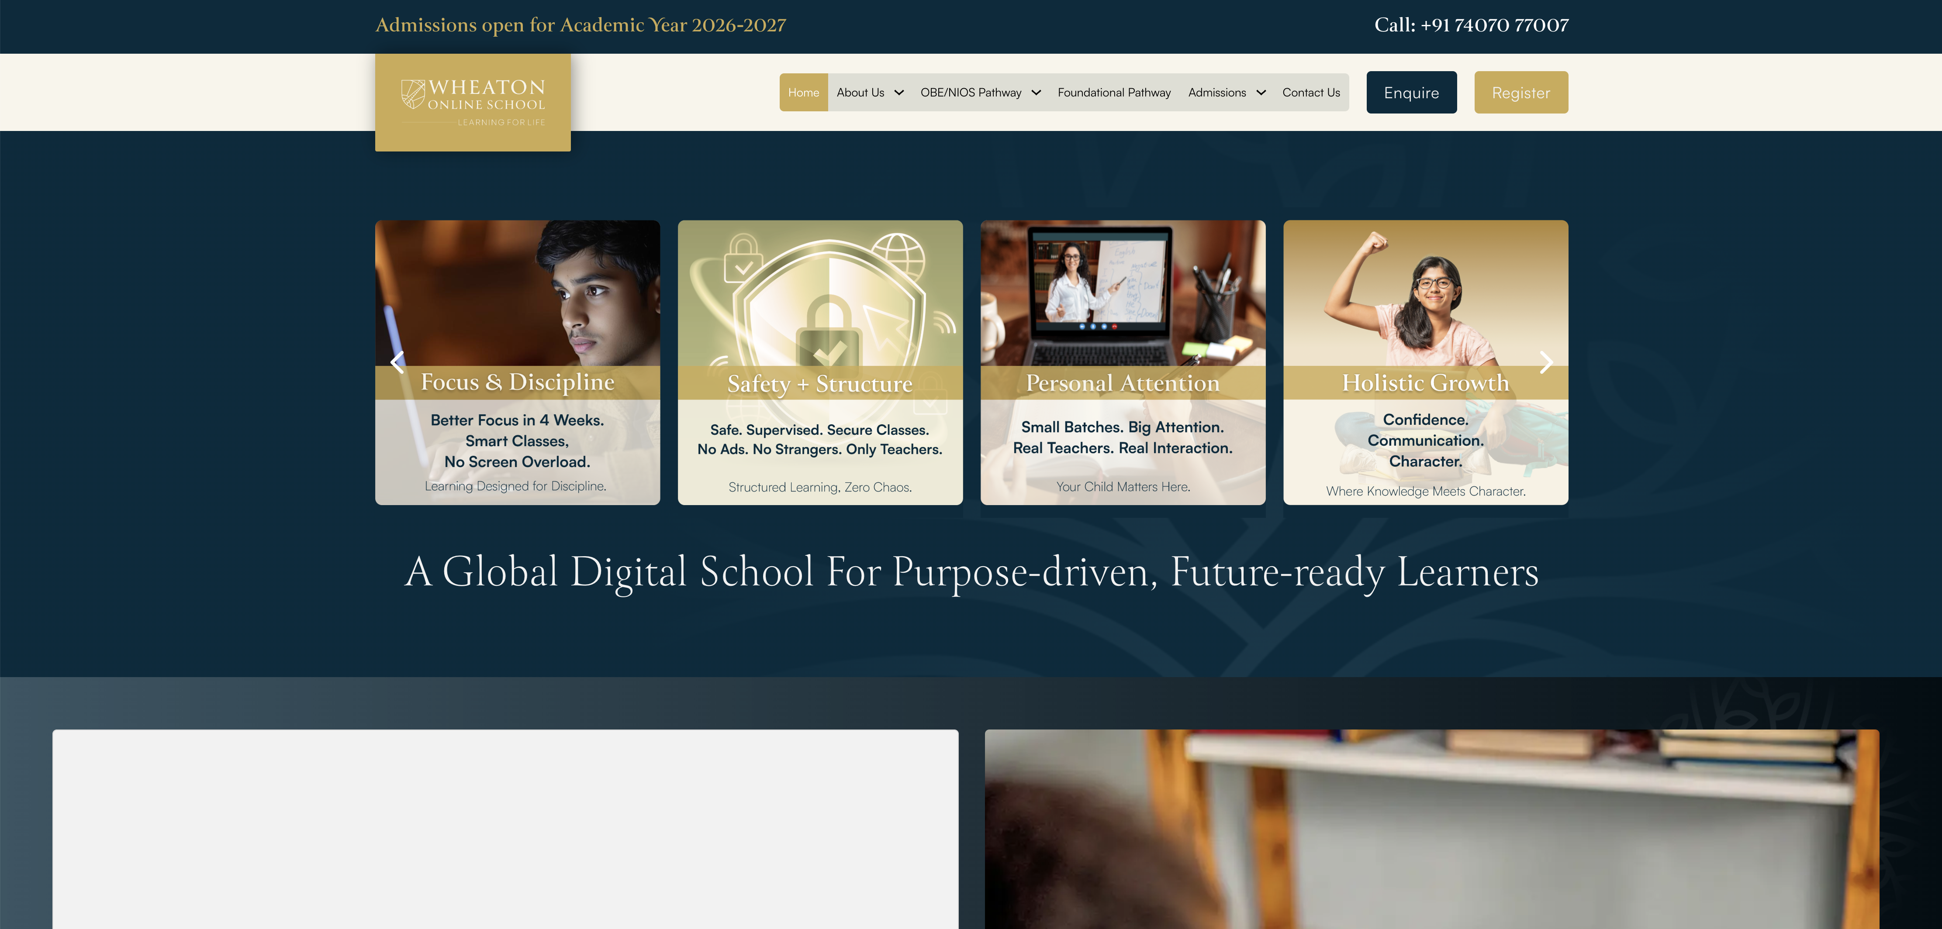Open the Contact Us menu item
The width and height of the screenshot is (1942, 929).
click(1311, 93)
